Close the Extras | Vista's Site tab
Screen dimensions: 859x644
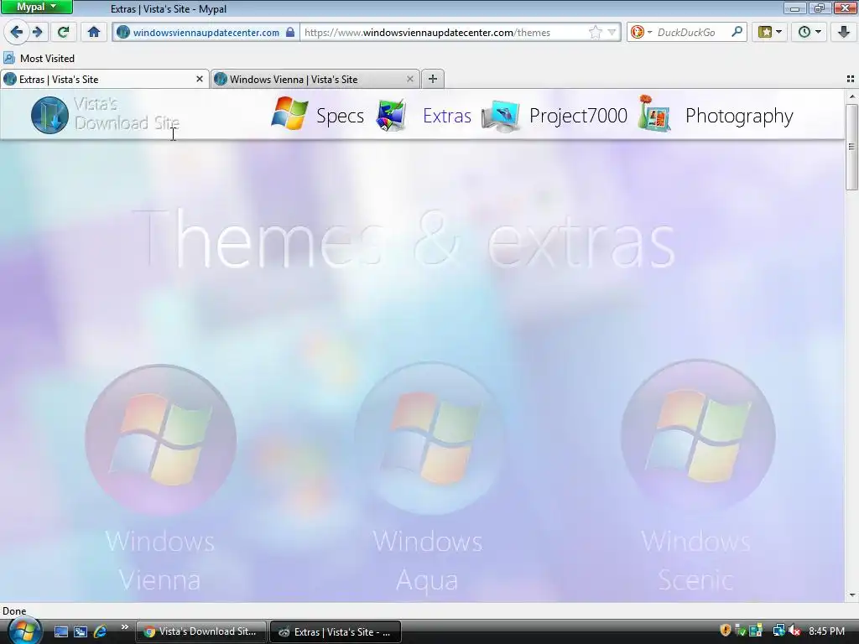tap(200, 80)
